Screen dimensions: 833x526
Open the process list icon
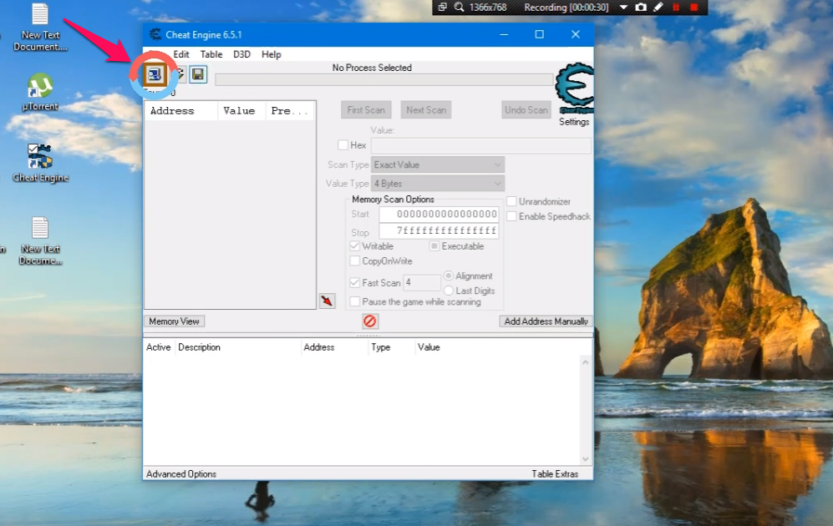click(x=155, y=74)
